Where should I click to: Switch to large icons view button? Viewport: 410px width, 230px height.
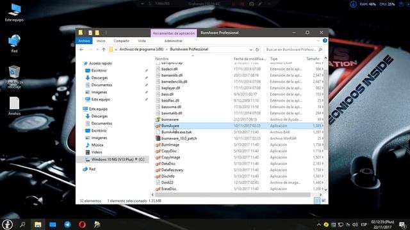coord(324,201)
